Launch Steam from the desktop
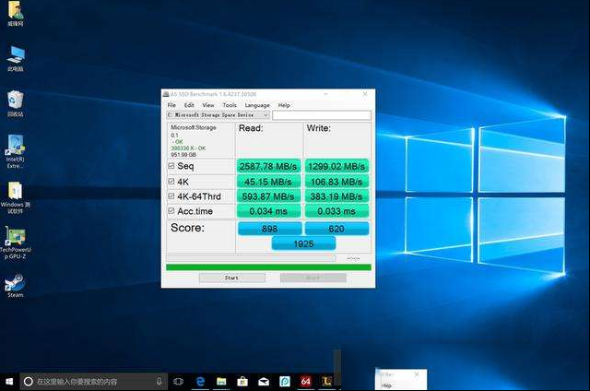The image size is (590, 391). (16, 285)
